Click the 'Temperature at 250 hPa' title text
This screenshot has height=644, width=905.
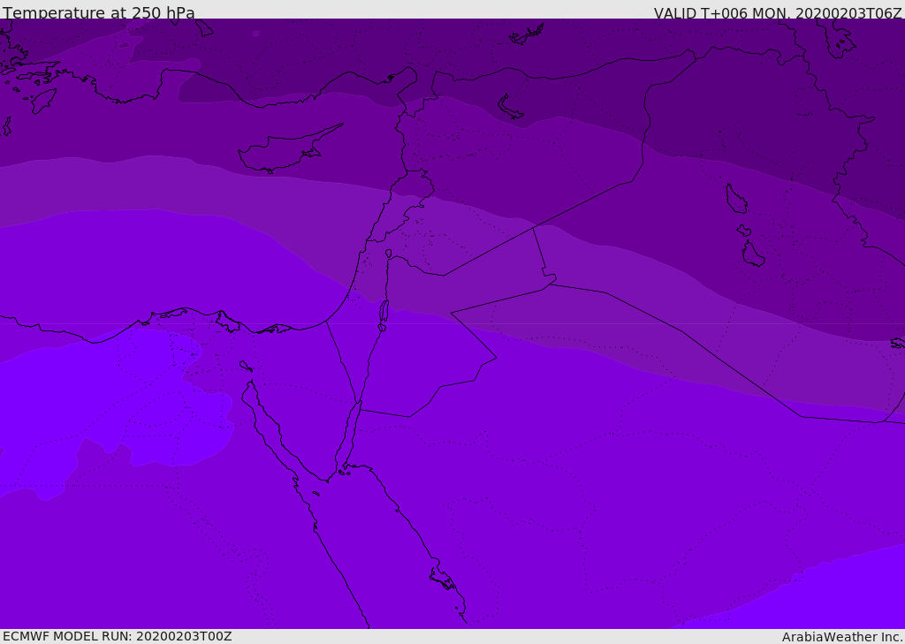tap(99, 12)
